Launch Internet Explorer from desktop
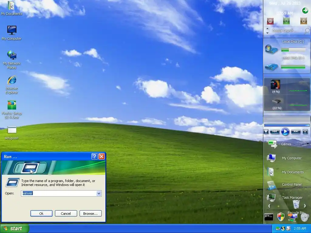Screen dimensions: 311x233 pyautogui.click(x=12, y=85)
